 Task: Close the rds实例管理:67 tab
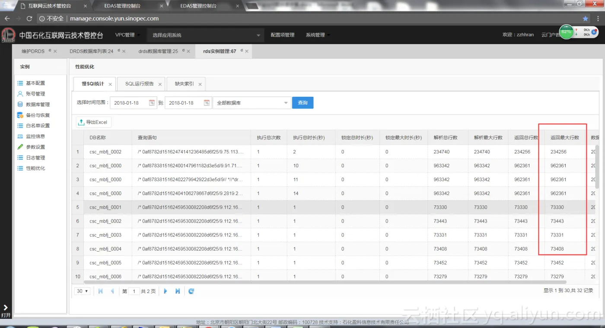pyautogui.click(x=247, y=51)
